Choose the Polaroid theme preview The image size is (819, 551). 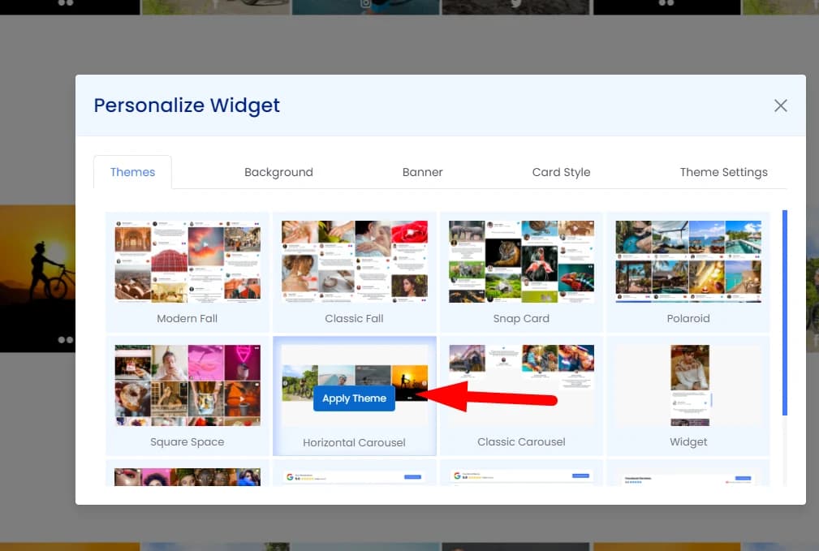688,261
